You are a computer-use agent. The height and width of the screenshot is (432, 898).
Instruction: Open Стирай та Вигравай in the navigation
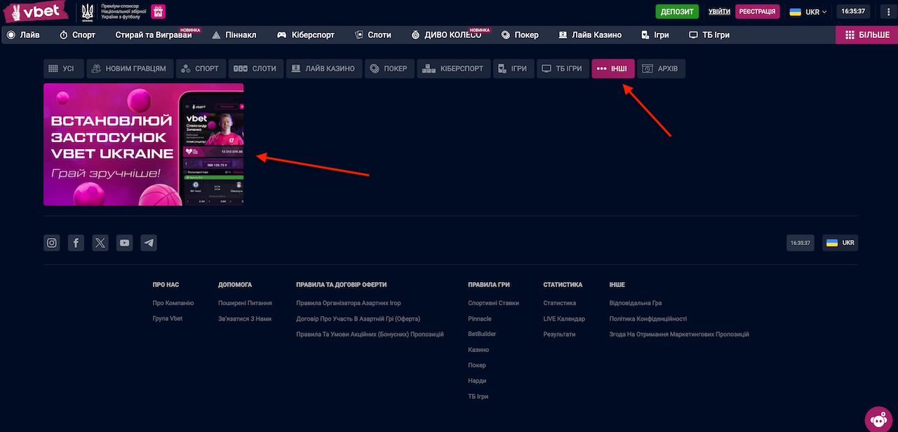click(154, 34)
